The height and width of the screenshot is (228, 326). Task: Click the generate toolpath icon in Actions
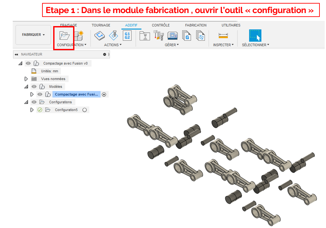[100, 35]
